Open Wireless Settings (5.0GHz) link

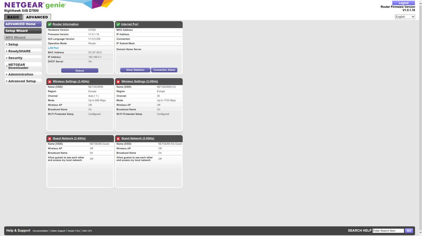coord(139,81)
